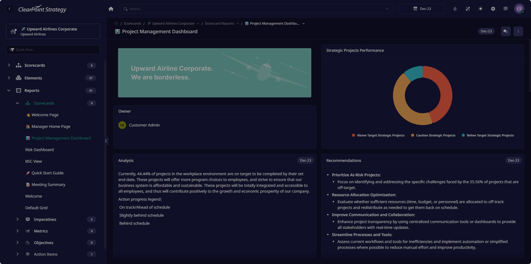531x264 pixels.
Task: Click the rocket icon beside Quick Start Guide
Action: [28, 173]
